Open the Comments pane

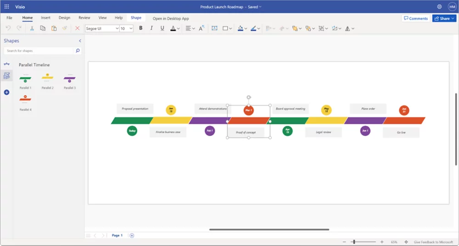point(416,18)
